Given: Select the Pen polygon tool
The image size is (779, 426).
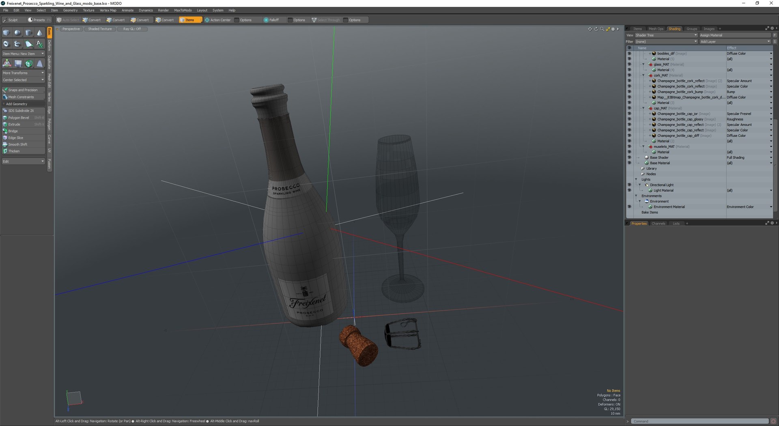Looking at the screenshot, I should click(28, 44).
